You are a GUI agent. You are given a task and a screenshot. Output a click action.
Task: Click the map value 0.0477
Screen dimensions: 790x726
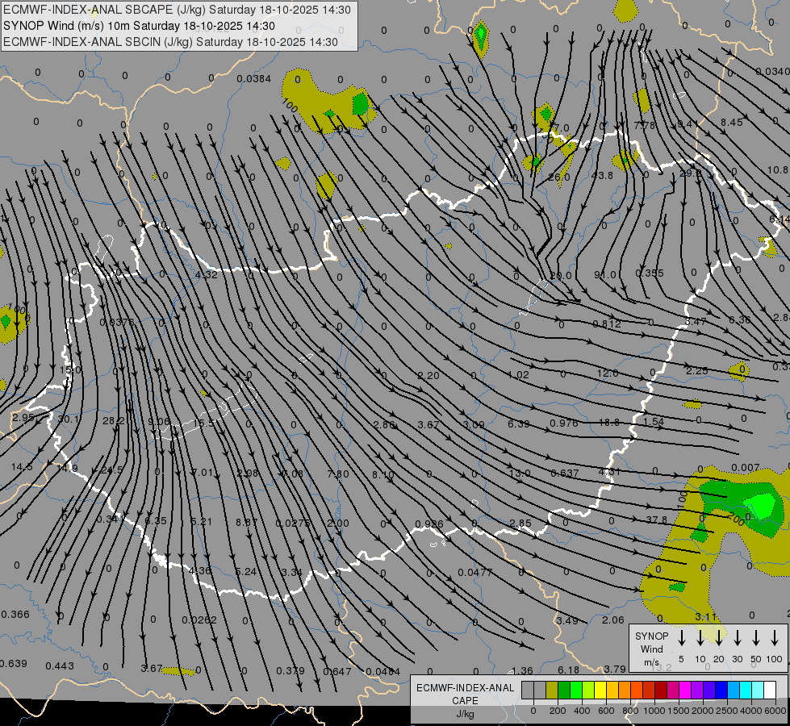(475, 573)
